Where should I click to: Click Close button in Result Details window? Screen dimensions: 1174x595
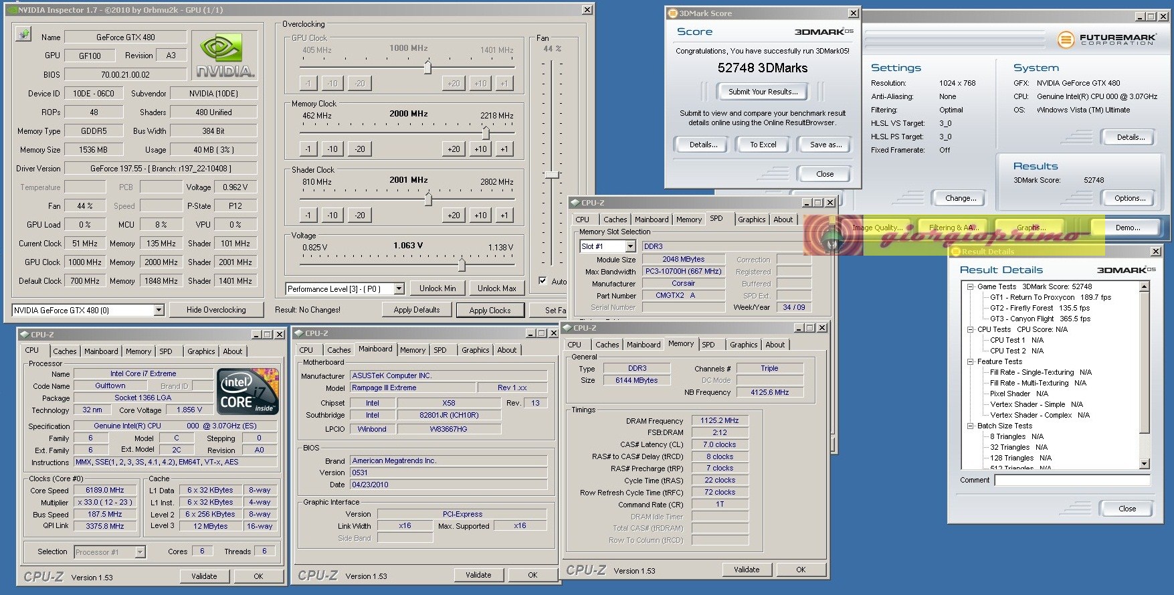[1127, 509]
